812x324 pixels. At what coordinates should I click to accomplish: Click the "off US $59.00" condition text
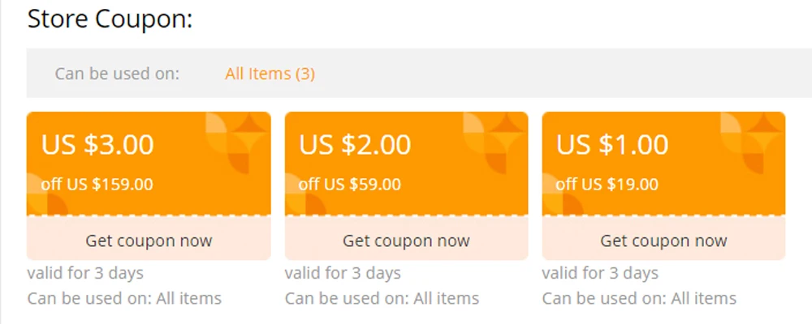[350, 184]
